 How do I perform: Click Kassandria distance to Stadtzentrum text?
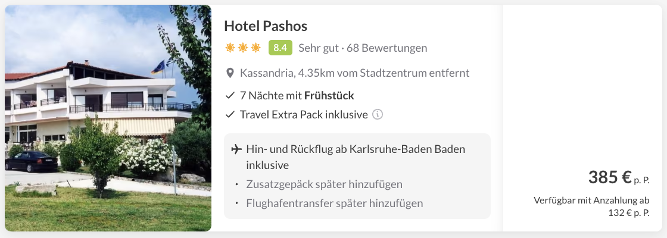point(355,73)
